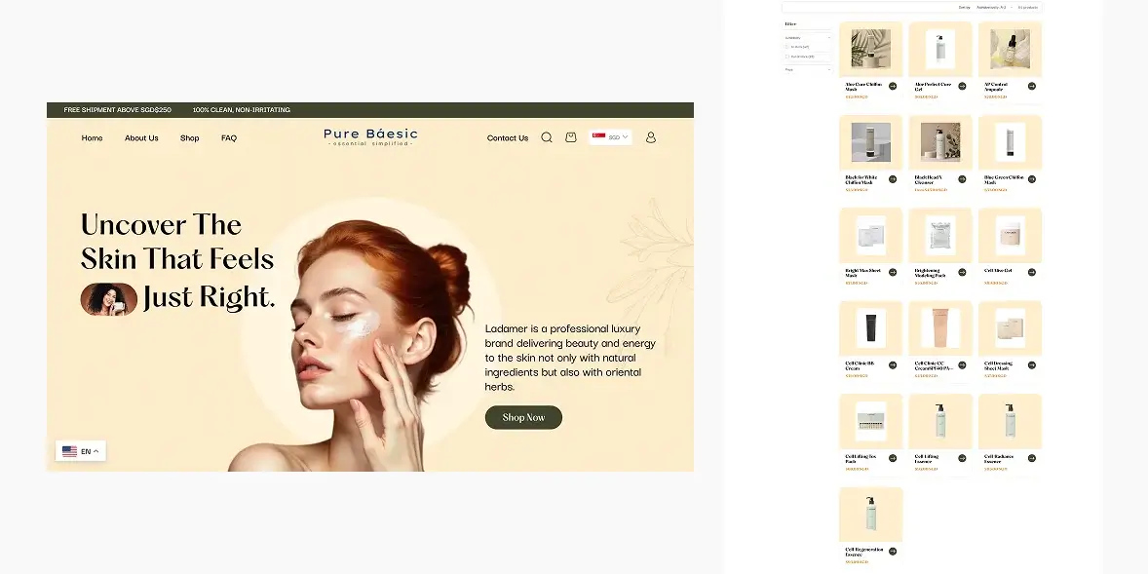Open Cell Lifting Essence product image
This screenshot has width=1148, height=574.
click(940, 421)
